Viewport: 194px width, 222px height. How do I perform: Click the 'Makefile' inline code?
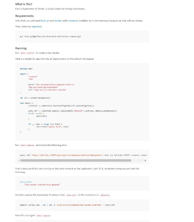[105, 195]
